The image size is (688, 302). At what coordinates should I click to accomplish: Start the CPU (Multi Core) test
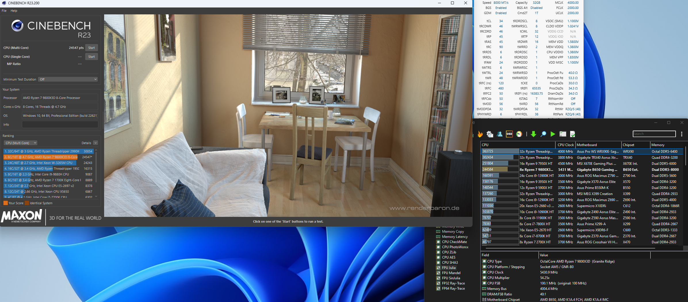click(x=91, y=48)
